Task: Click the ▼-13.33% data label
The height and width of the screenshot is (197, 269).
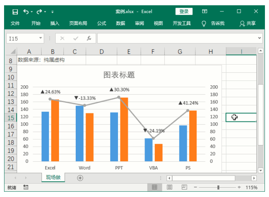Action: coord(85,98)
